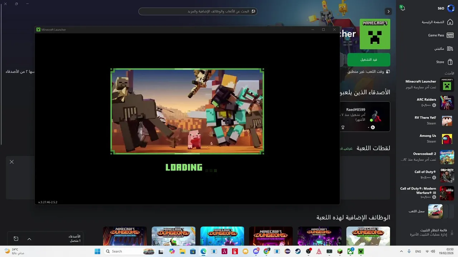This screenshot has width=458, height=257.
Task: Go back using the Xbox app chevron
Action: (x=389, y=11)
